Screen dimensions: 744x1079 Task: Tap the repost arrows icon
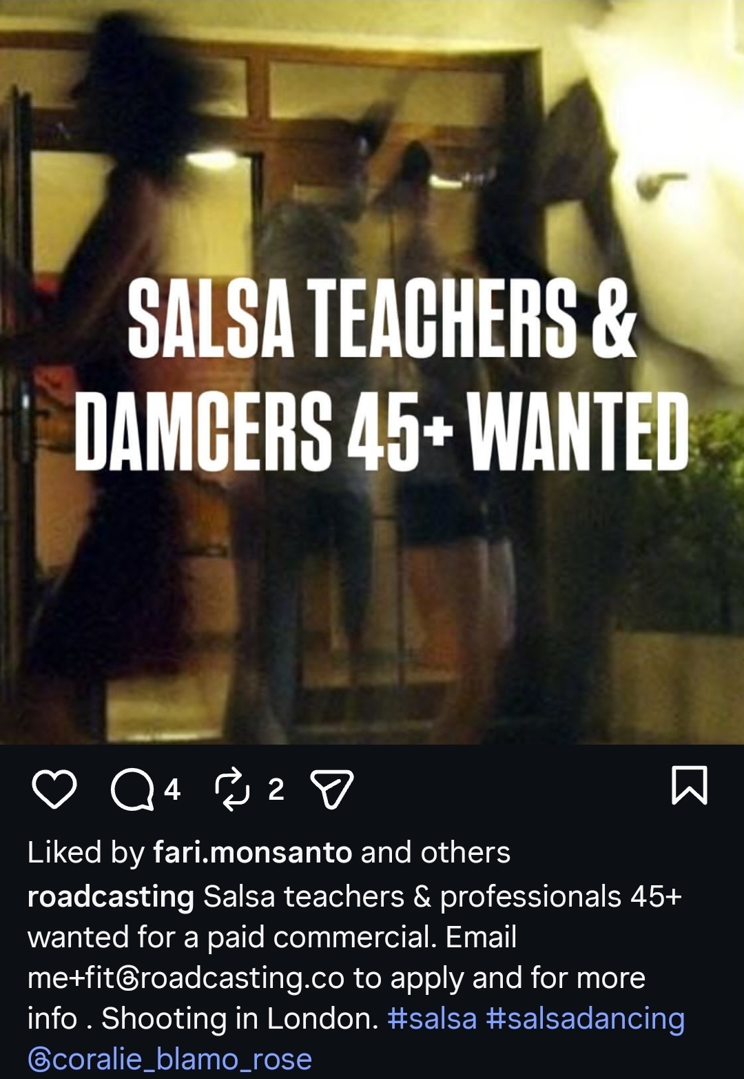pos(232,789)
